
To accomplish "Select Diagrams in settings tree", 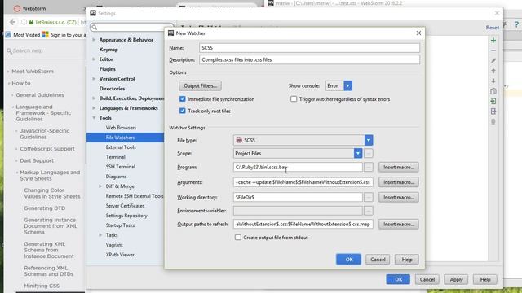I will pyautogui.click(x=116, y=177).
